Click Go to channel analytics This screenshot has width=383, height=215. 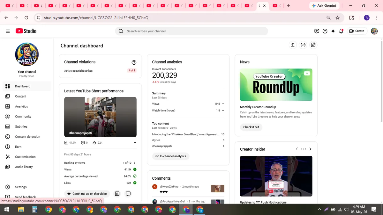pos(171,156)
